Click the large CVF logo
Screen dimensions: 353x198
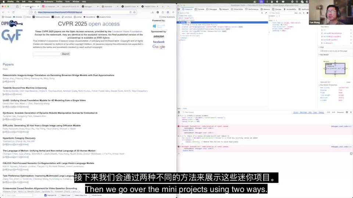[12, 36]
